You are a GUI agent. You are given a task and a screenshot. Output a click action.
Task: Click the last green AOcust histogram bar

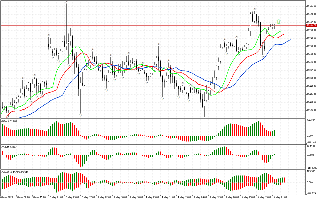pos(274,133)
